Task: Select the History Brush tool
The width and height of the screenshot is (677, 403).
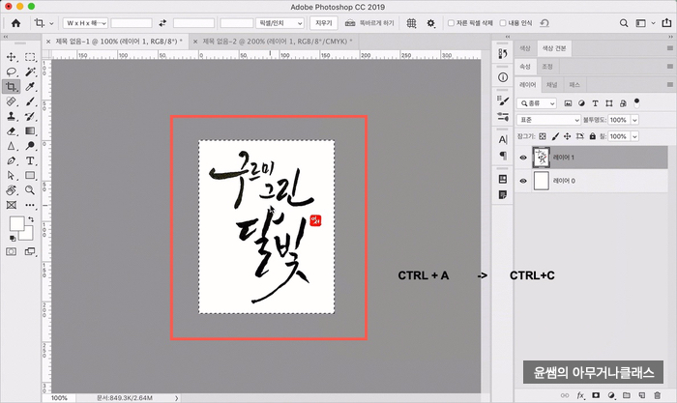Action: click(30, 116)
